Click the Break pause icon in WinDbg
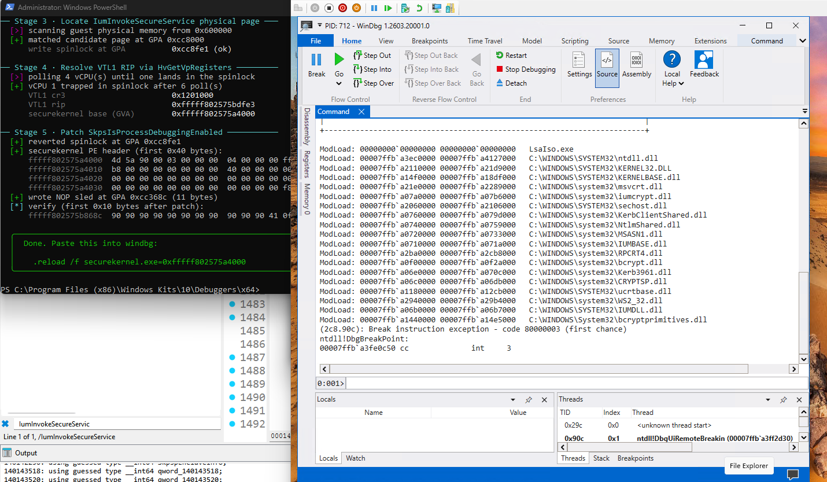The image size is (827, 482). click(316, 60)
